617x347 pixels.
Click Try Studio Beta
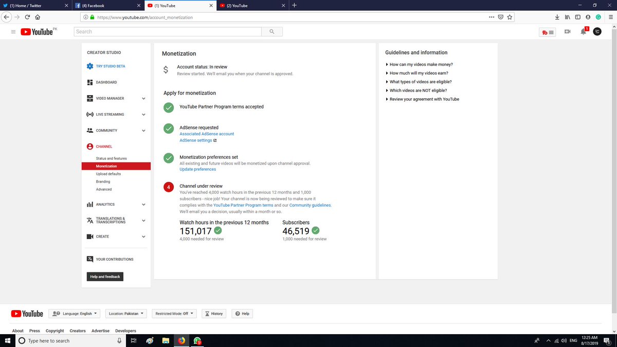point(111,66)
